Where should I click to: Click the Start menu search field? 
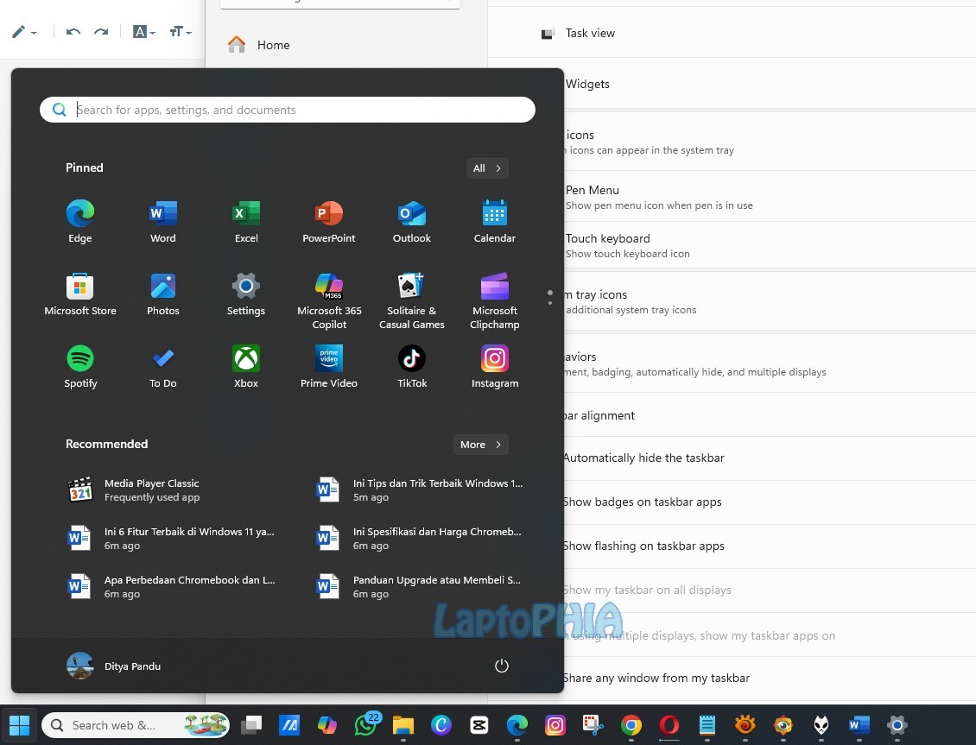(288, 110)
